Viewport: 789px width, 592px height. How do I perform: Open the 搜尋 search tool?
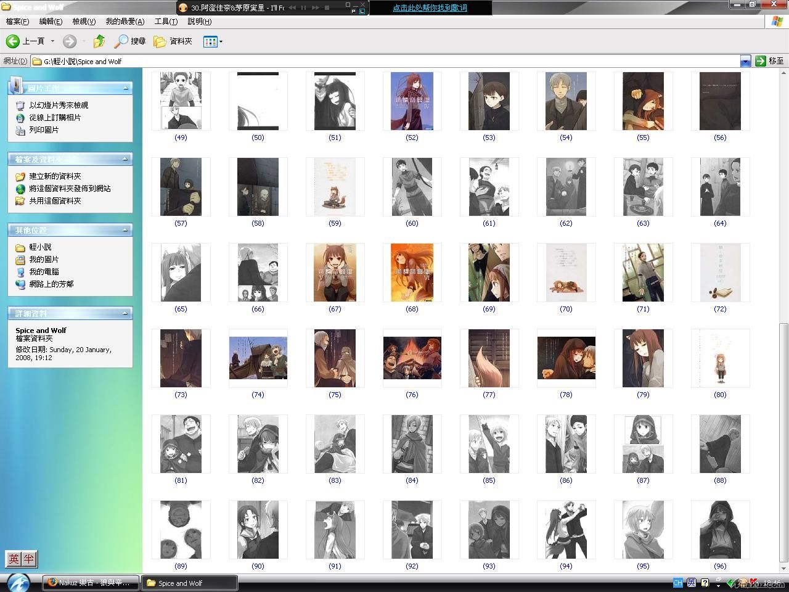coord(130,41)
